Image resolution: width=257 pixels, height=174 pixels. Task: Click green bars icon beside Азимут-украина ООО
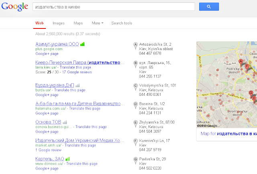[x=82, y=44]
